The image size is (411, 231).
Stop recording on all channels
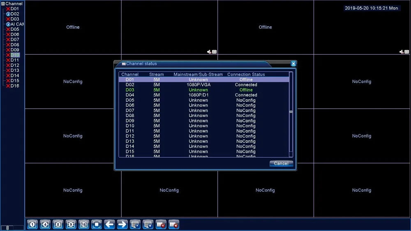pyautogui.click(x=174, y=224)
